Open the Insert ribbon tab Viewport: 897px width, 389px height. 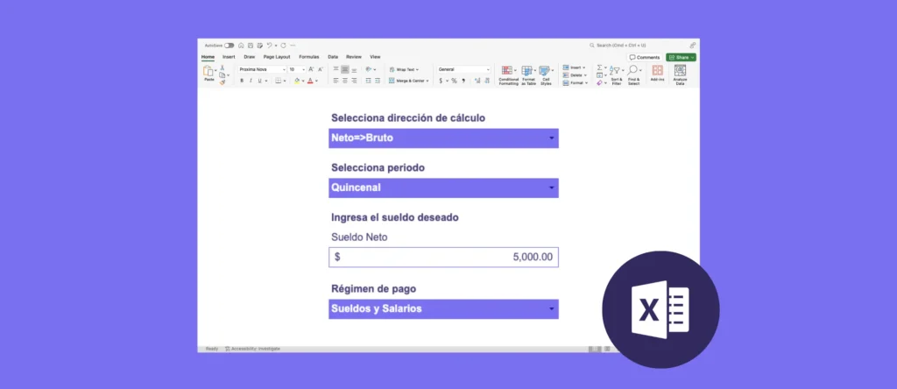[x=229, y=57]
